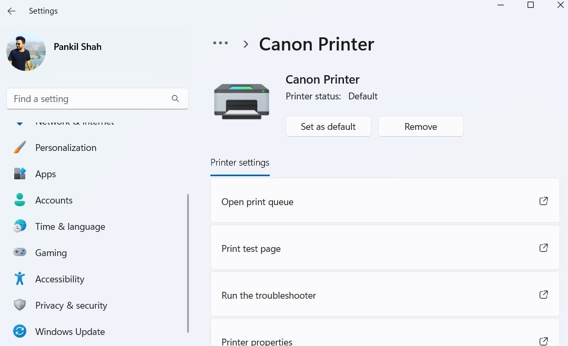The width and height of the screenshot is (568, 346).
Task: Select the Printer settings tab
Action: point(240,163)
